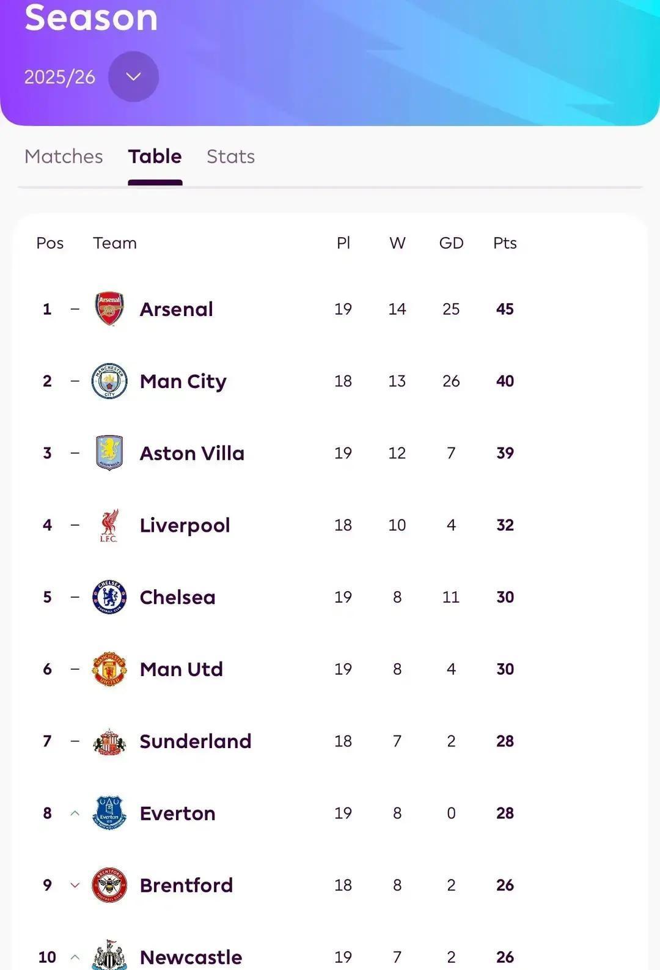Click the Man Utd crest icon
The width and height of the screenshot is (660, 970).
109,669
